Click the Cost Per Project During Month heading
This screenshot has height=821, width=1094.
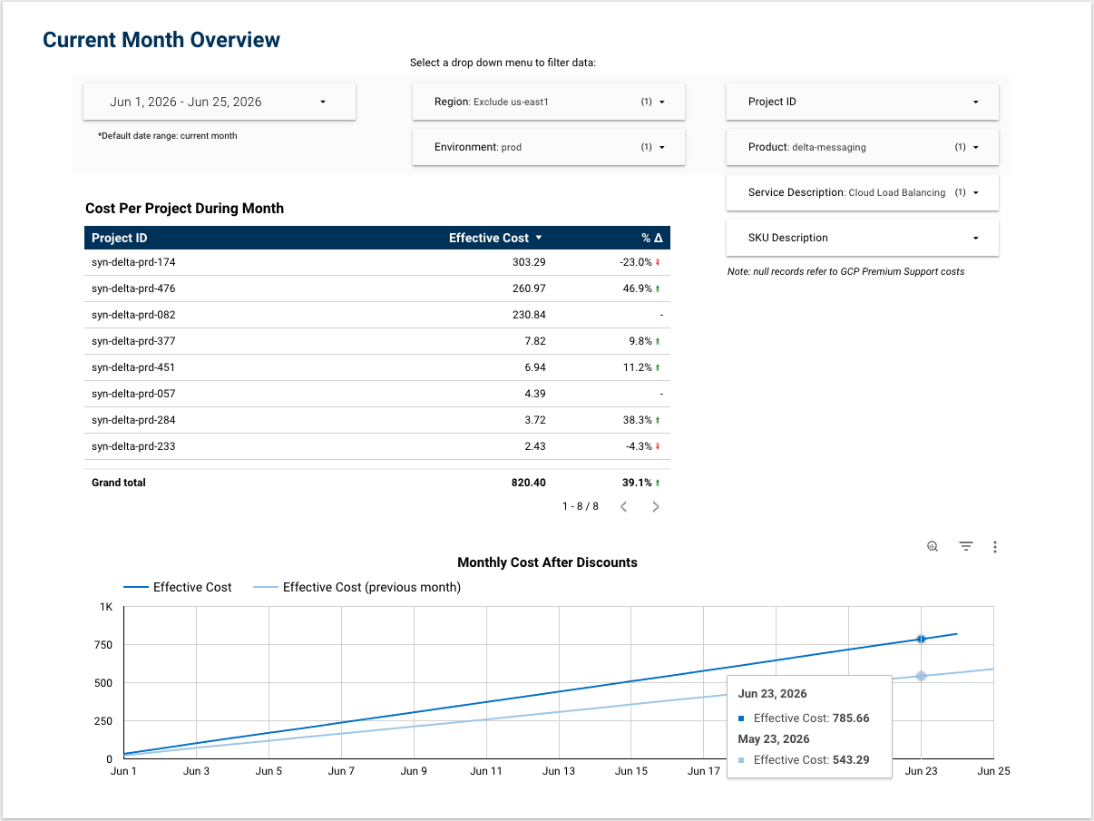pos(184,209)
